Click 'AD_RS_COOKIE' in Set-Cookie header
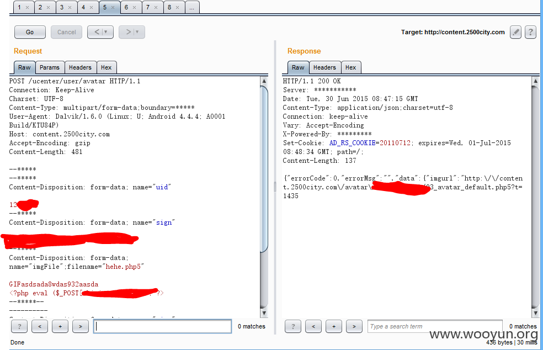The height and width of the screenshot is (350, 543). click(352, 143)
